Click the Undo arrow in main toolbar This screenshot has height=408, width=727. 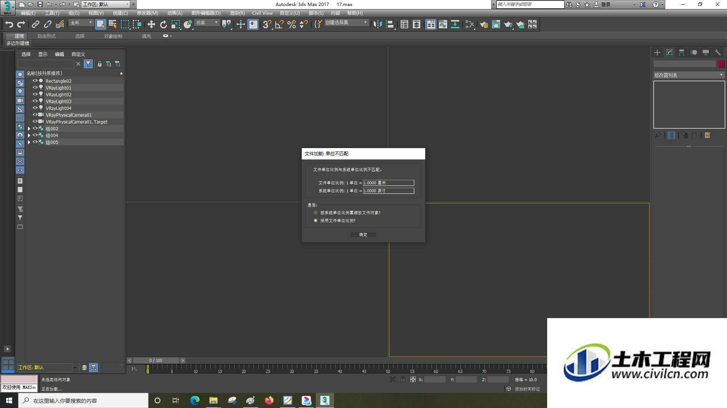click(9, 25)
